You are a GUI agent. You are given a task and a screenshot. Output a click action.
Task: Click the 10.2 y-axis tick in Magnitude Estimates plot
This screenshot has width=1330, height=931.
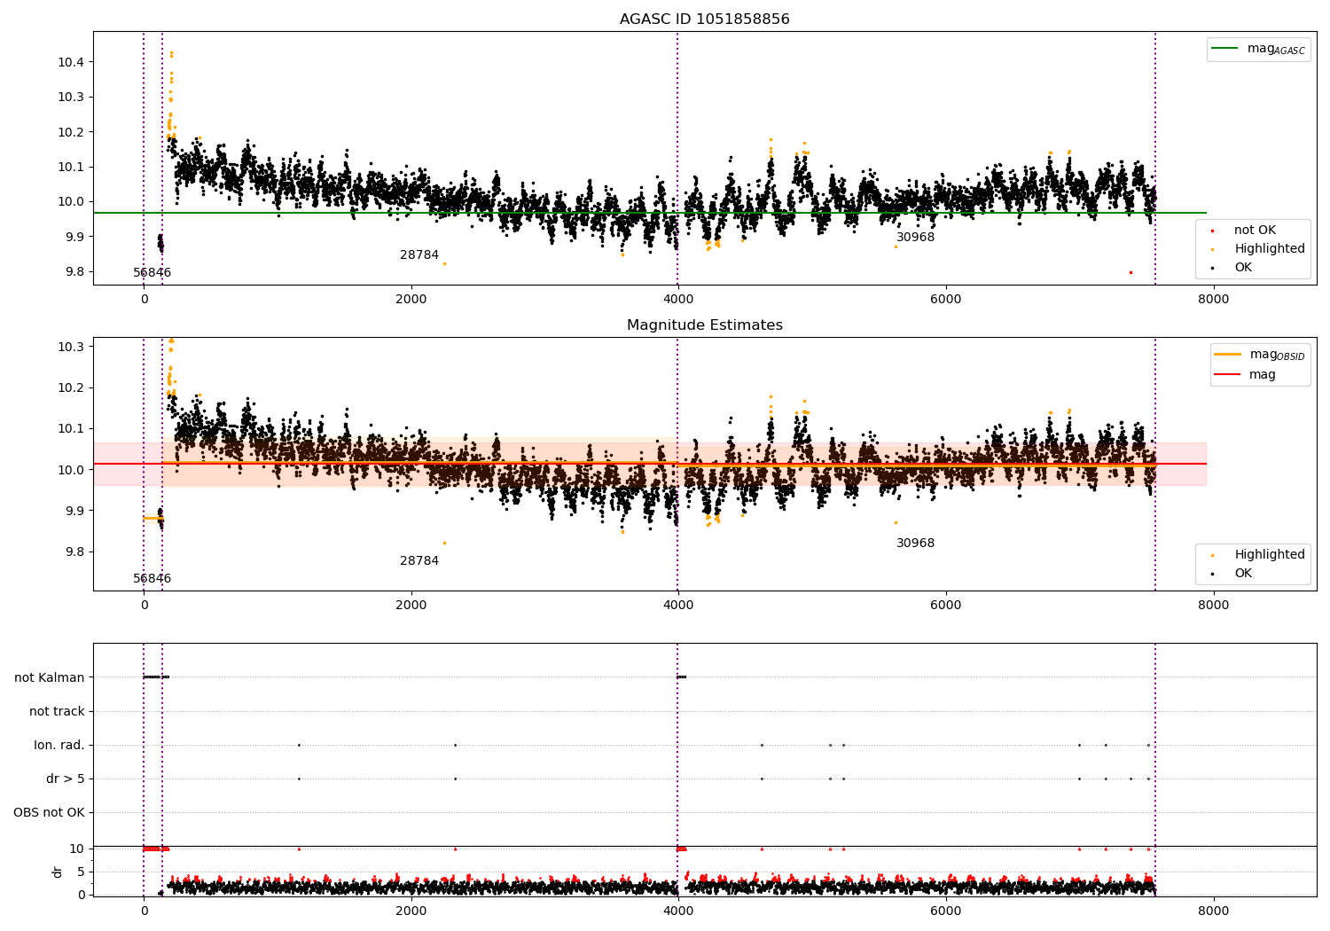71,388
